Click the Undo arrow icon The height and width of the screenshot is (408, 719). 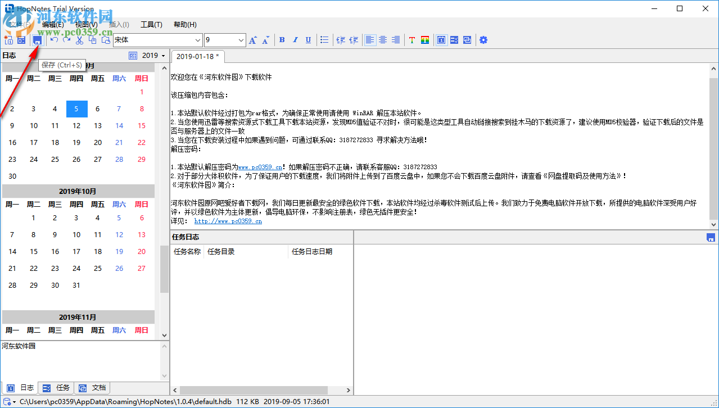pos(53,40)
